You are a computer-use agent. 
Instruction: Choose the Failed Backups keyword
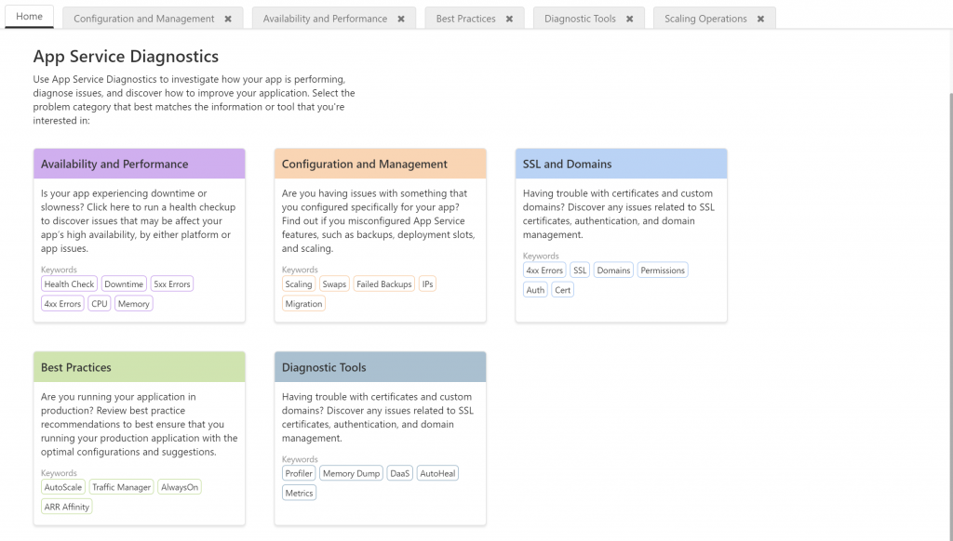click(383, 284)
